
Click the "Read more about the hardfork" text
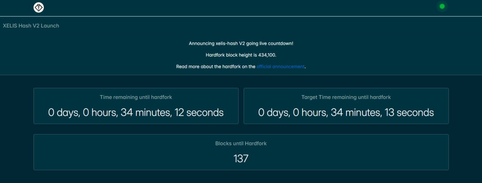click(215, 67)
